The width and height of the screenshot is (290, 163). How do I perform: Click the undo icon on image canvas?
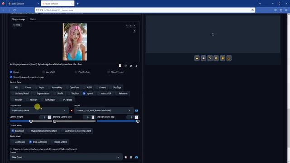tap(127, 26)
